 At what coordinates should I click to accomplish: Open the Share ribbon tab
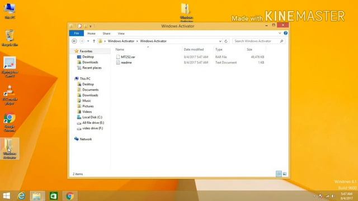point(106,33)
